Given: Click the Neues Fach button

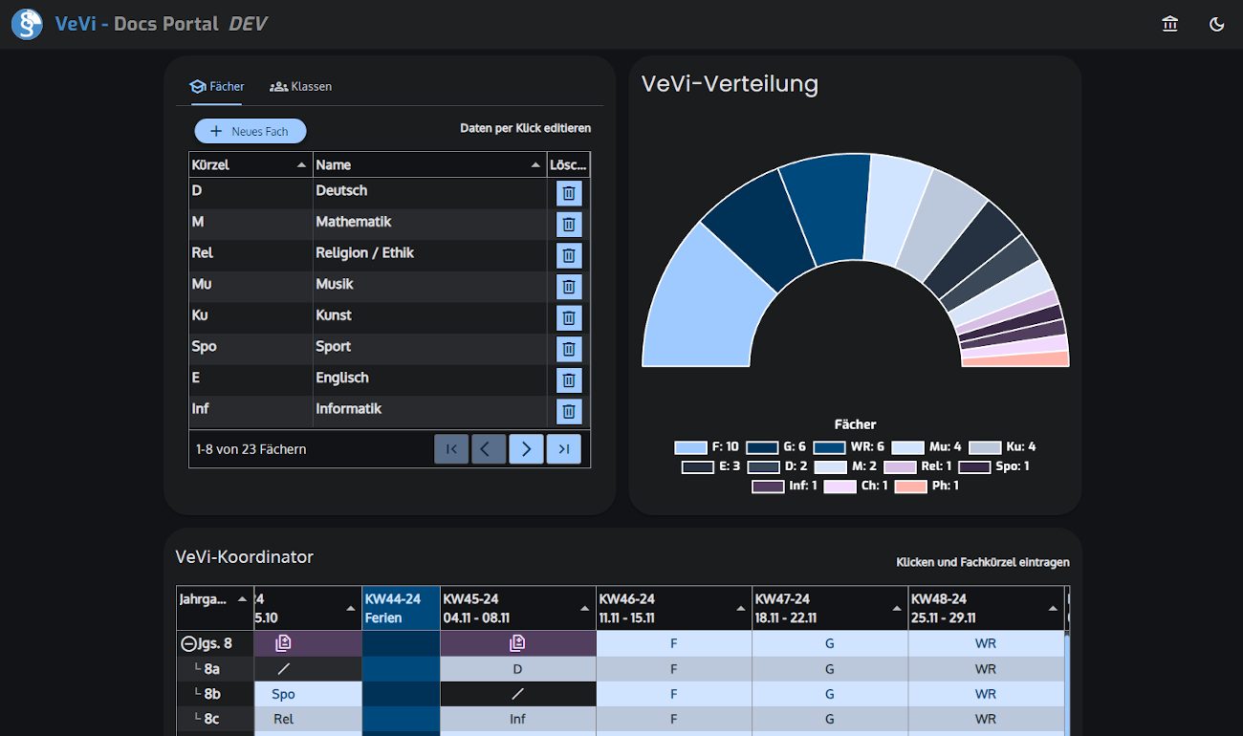Looking at the screenshot, I should click(x=250, y=131).
